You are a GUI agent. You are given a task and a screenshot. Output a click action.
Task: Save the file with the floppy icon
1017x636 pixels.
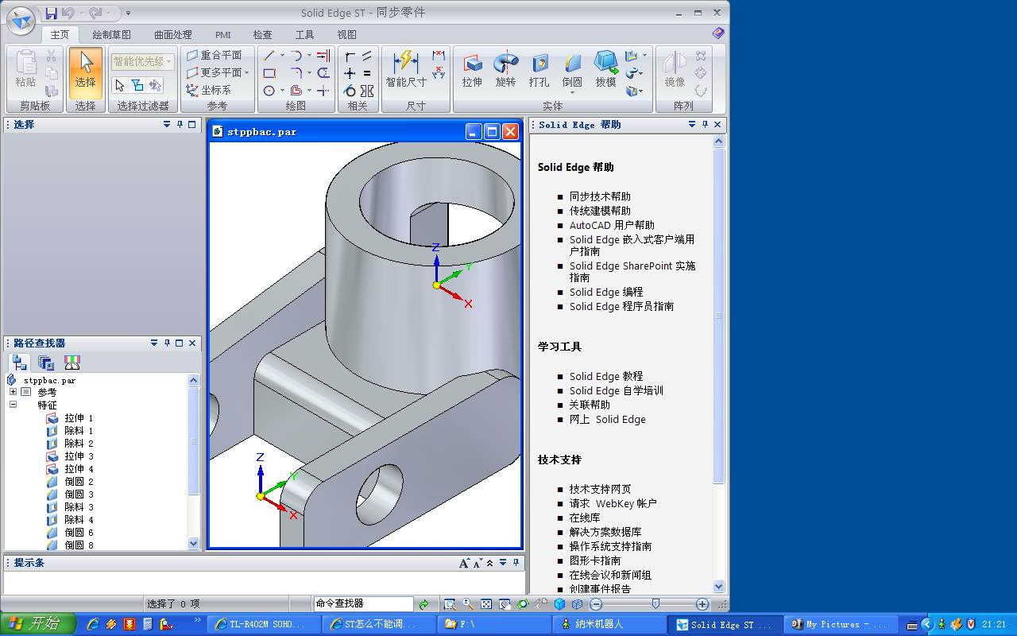[x=51, y=13]
